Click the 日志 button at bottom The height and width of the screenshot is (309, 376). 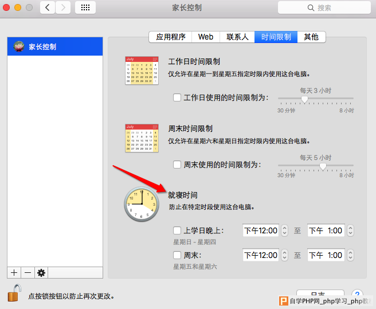pyautogui.click(x=320, y=294)
